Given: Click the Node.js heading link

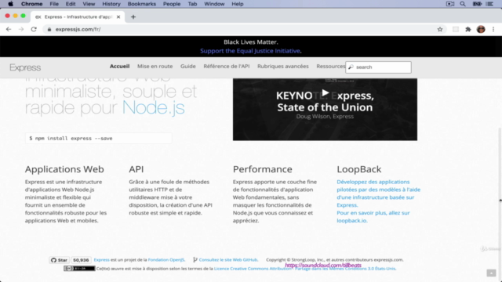Looking at the screenshot, I should (154, 107).
